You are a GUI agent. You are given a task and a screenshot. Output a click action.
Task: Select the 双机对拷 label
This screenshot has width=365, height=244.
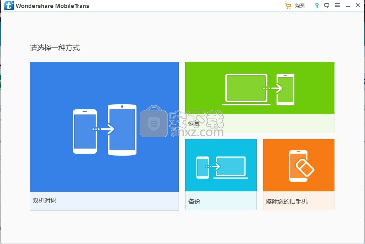(44, 201)
